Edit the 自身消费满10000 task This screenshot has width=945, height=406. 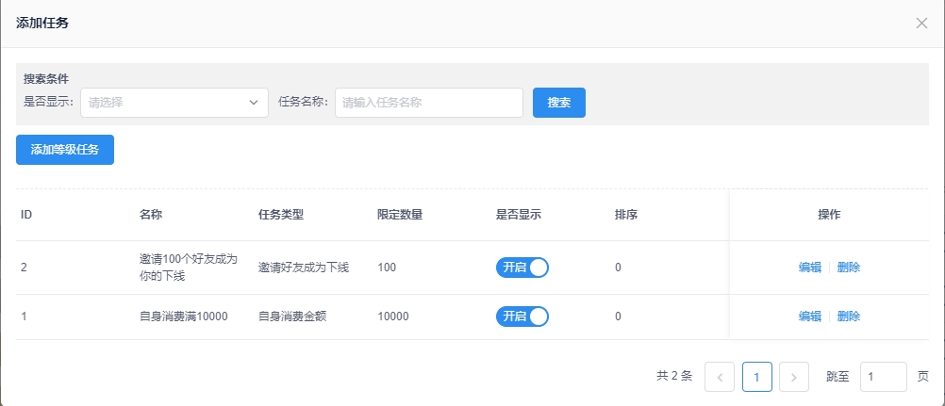coord(810,317)
